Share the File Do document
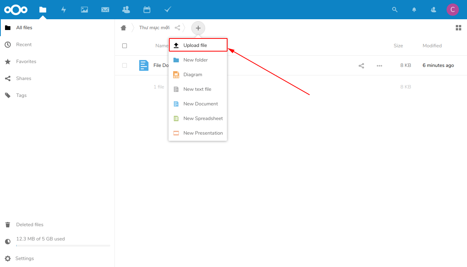467x267 pixels. pos(361,66)
